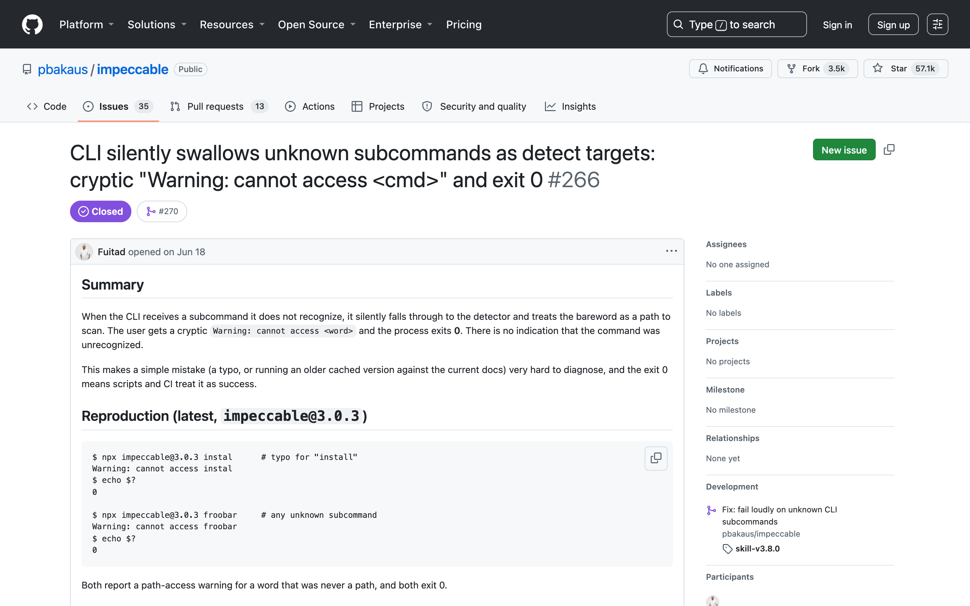
Task: Open the impeccable repository link
Action: tap(132, 69)
